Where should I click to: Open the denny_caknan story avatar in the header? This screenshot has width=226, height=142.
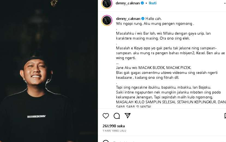(107, 4)
